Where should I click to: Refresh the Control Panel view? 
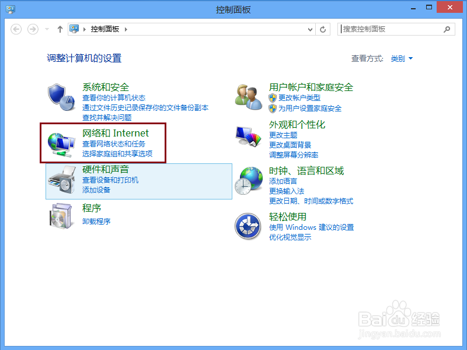click(x=323, y=29)
